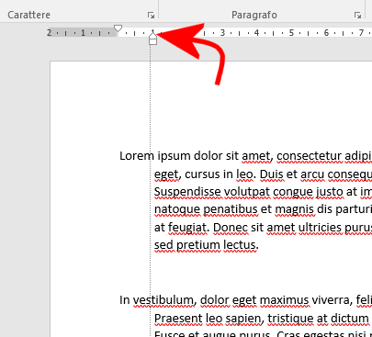Click the word "natoque" in the paragraph
The image size is (372, 337).
pyautogui.click(x=177, y=210)
